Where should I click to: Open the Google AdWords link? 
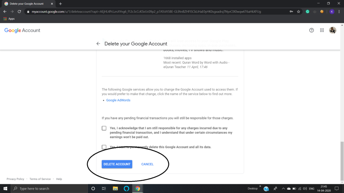pyautogui.click(x=118, y=100)
